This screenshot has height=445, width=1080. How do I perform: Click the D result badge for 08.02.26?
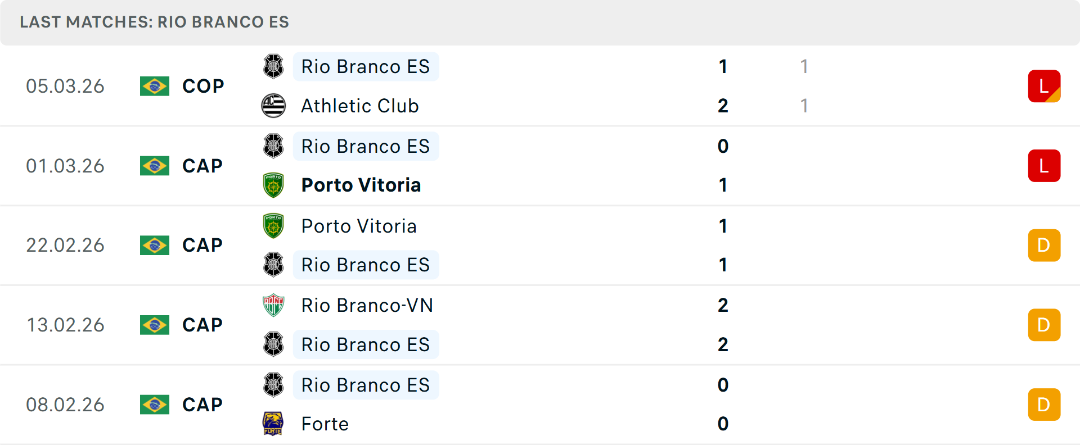coord(1044,405)
